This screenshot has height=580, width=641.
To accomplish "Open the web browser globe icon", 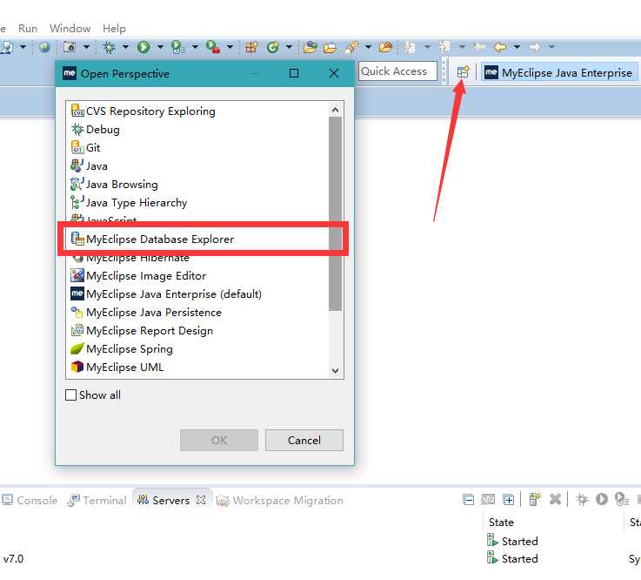I will pos(44,47).
